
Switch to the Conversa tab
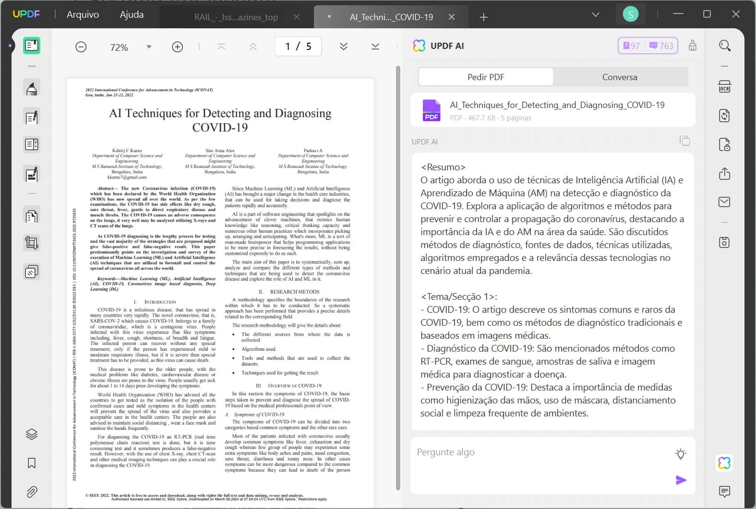pos(619,77)
